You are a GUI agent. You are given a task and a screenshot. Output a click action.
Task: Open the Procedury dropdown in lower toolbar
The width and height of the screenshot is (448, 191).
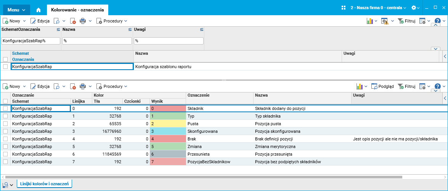(x=112, y=86)
